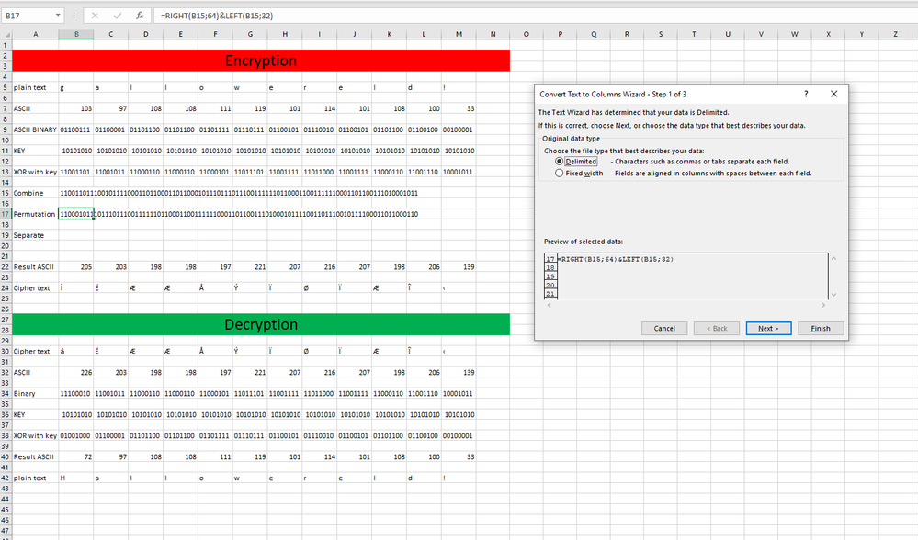Select column Z header

(895, 35)
